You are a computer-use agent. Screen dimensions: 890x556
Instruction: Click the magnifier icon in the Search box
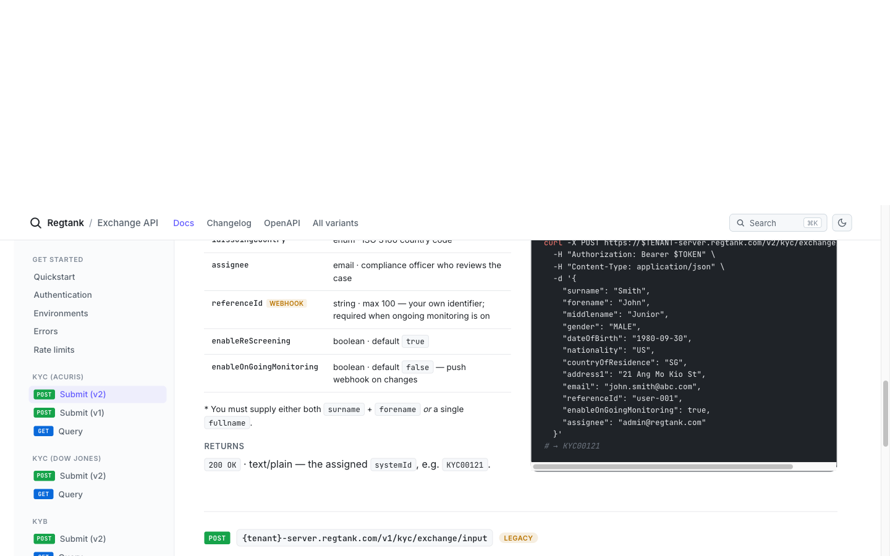tap(740, 223)
